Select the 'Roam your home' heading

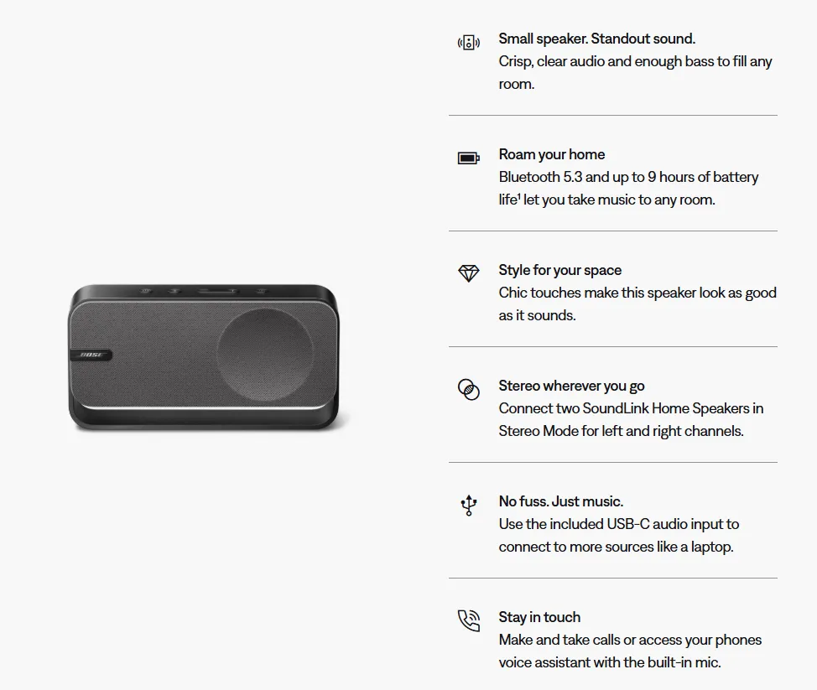[551, 154]
